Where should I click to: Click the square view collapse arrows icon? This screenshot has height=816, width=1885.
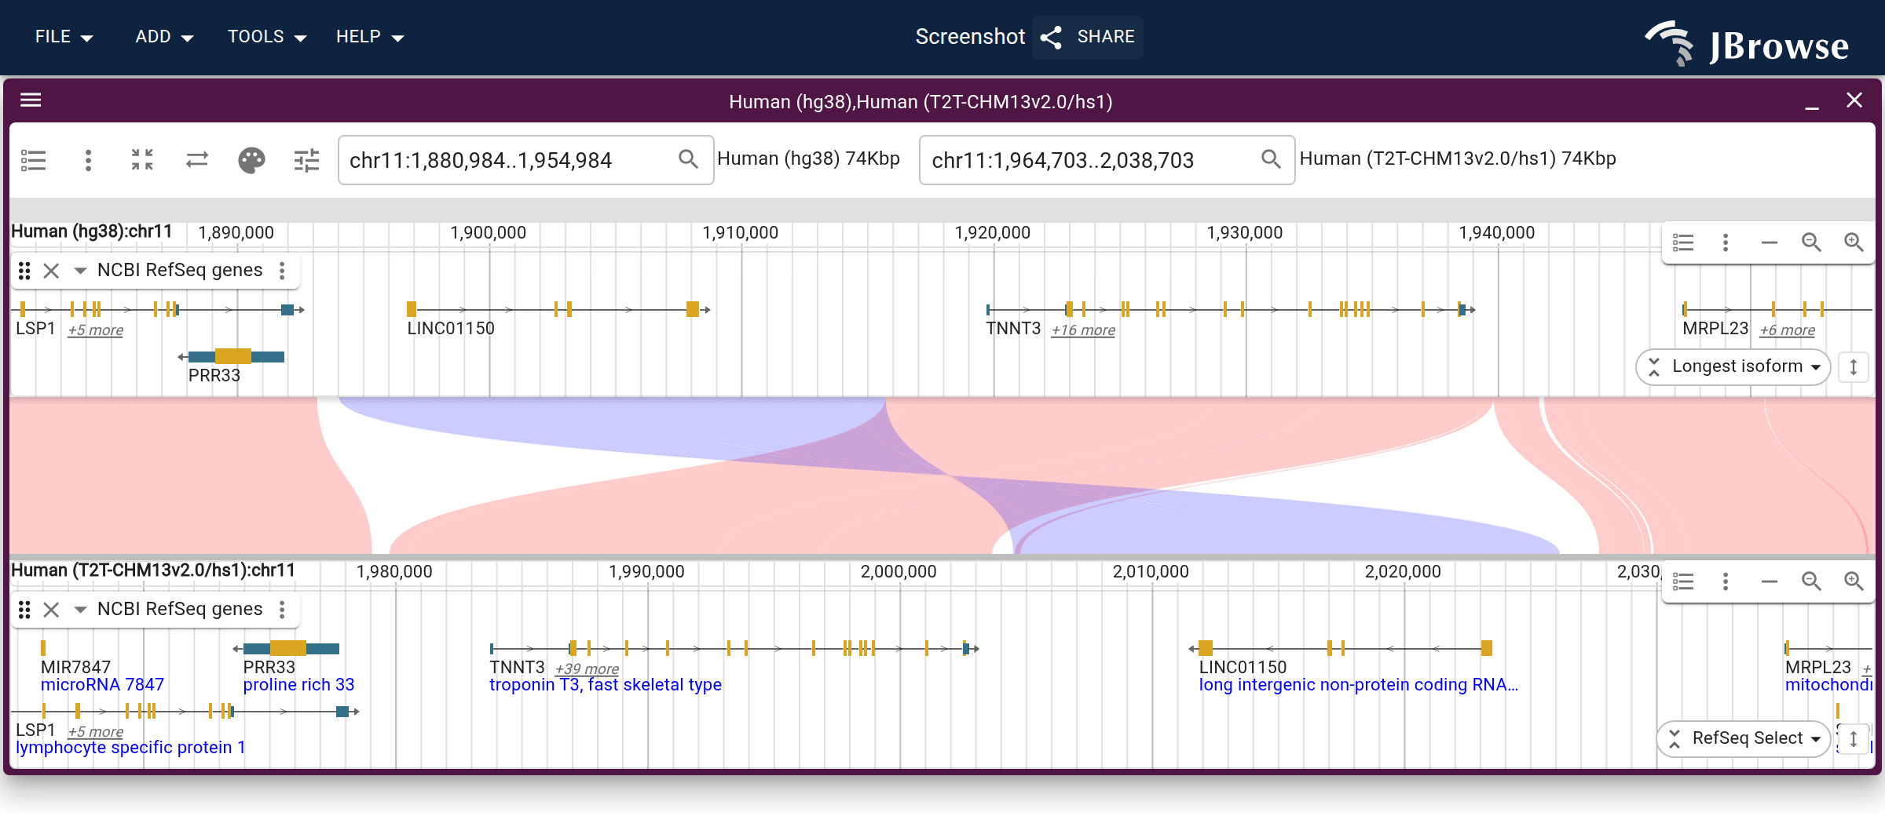pos(142,160)
